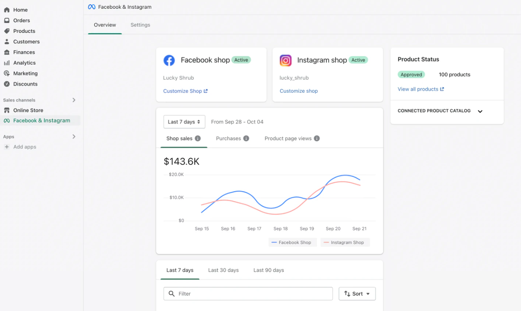Click the info icon beside Shop sales
The width and height of the screenshot is (521, 311).
tap(198, 138)
